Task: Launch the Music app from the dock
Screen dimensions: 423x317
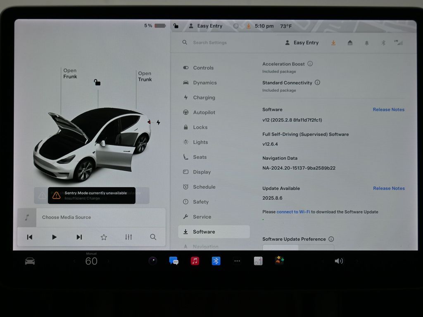Action: pos(195,261)
